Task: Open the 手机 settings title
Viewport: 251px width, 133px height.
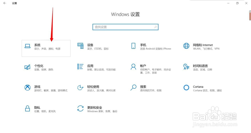Action: click(x=143, y=45)
